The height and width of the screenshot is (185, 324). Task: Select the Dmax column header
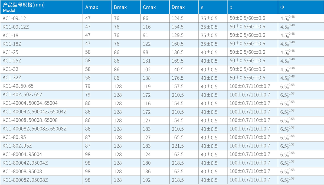tap(178, 7)
